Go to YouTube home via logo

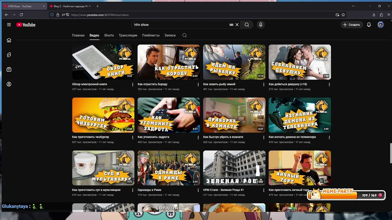(26, 25)
